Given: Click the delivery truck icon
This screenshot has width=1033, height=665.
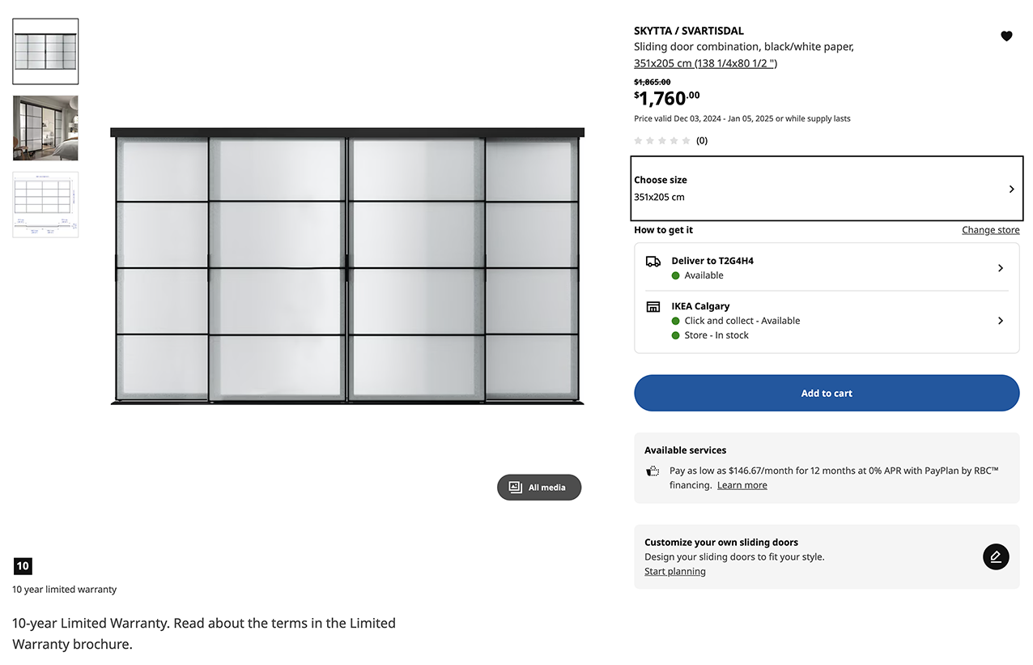Looking at the screenshot, I should click(653, 262).
